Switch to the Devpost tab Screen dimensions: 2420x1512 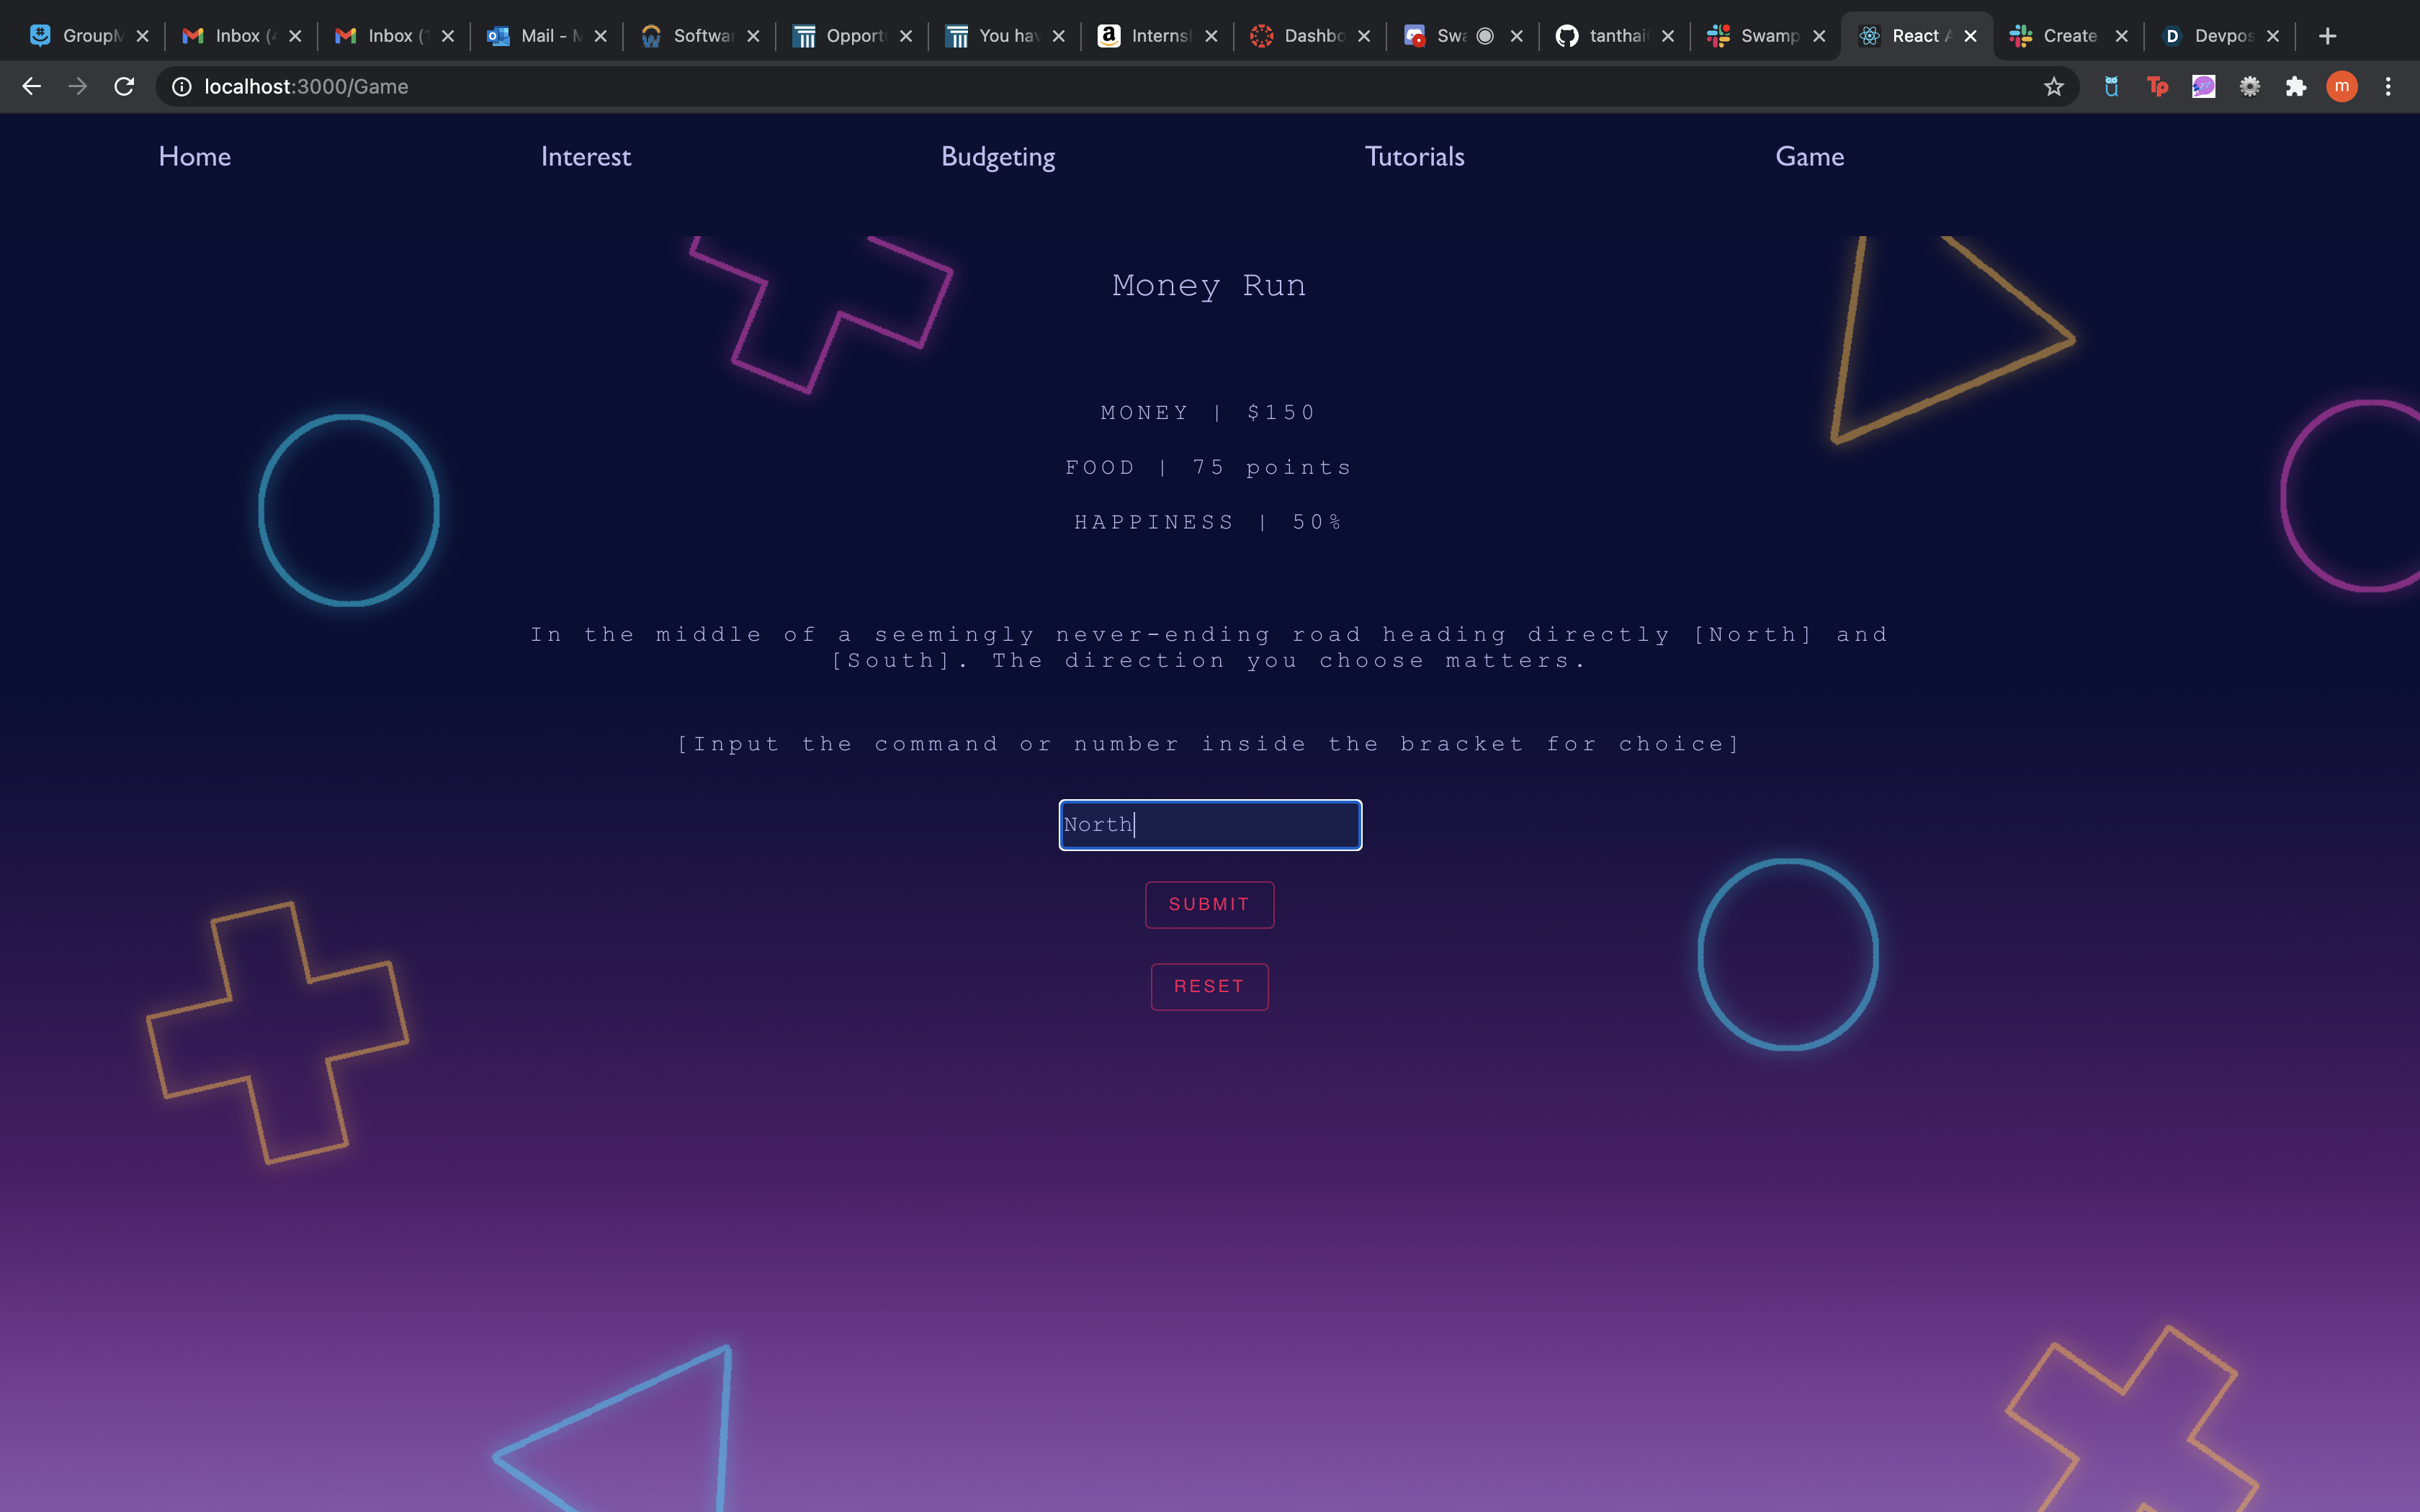[2210, 36]
